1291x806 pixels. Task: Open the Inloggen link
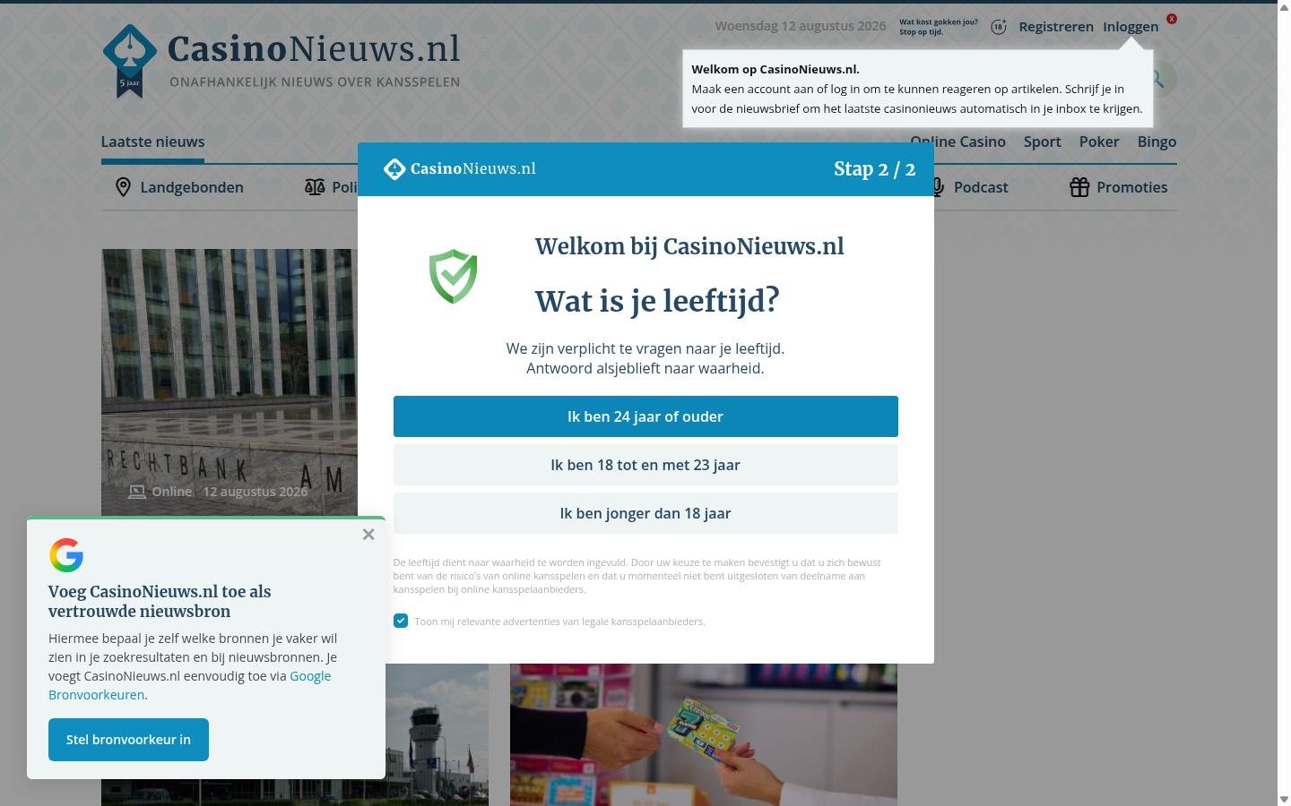1130,27
